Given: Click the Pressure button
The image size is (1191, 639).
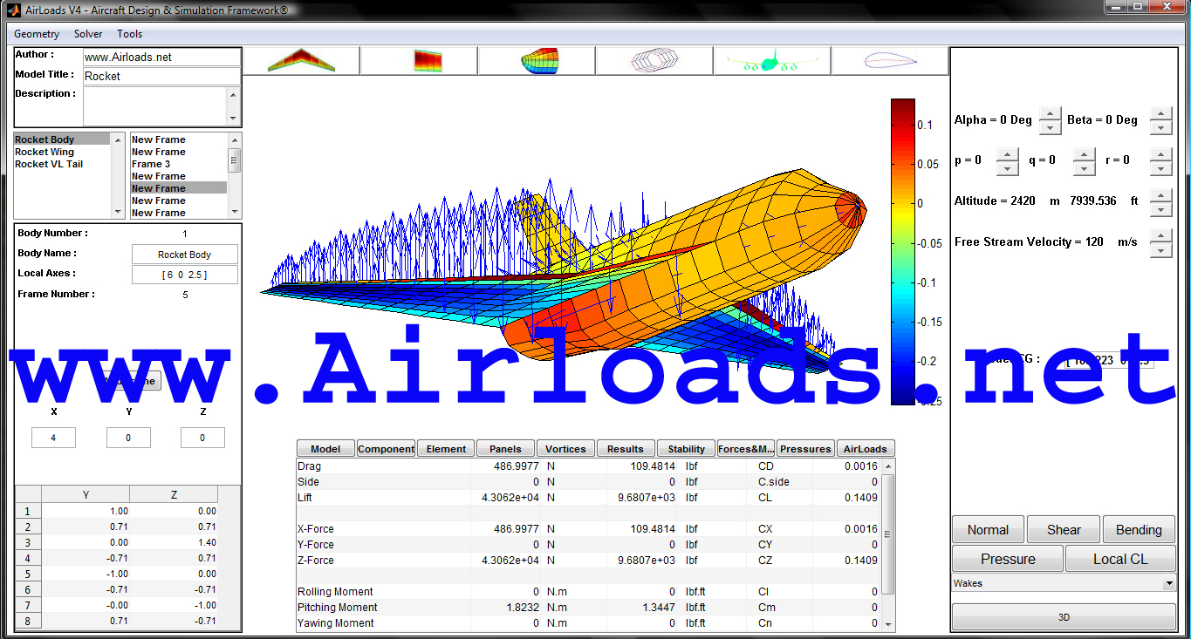Looking at the screenshot, I should coord(1007,559).
